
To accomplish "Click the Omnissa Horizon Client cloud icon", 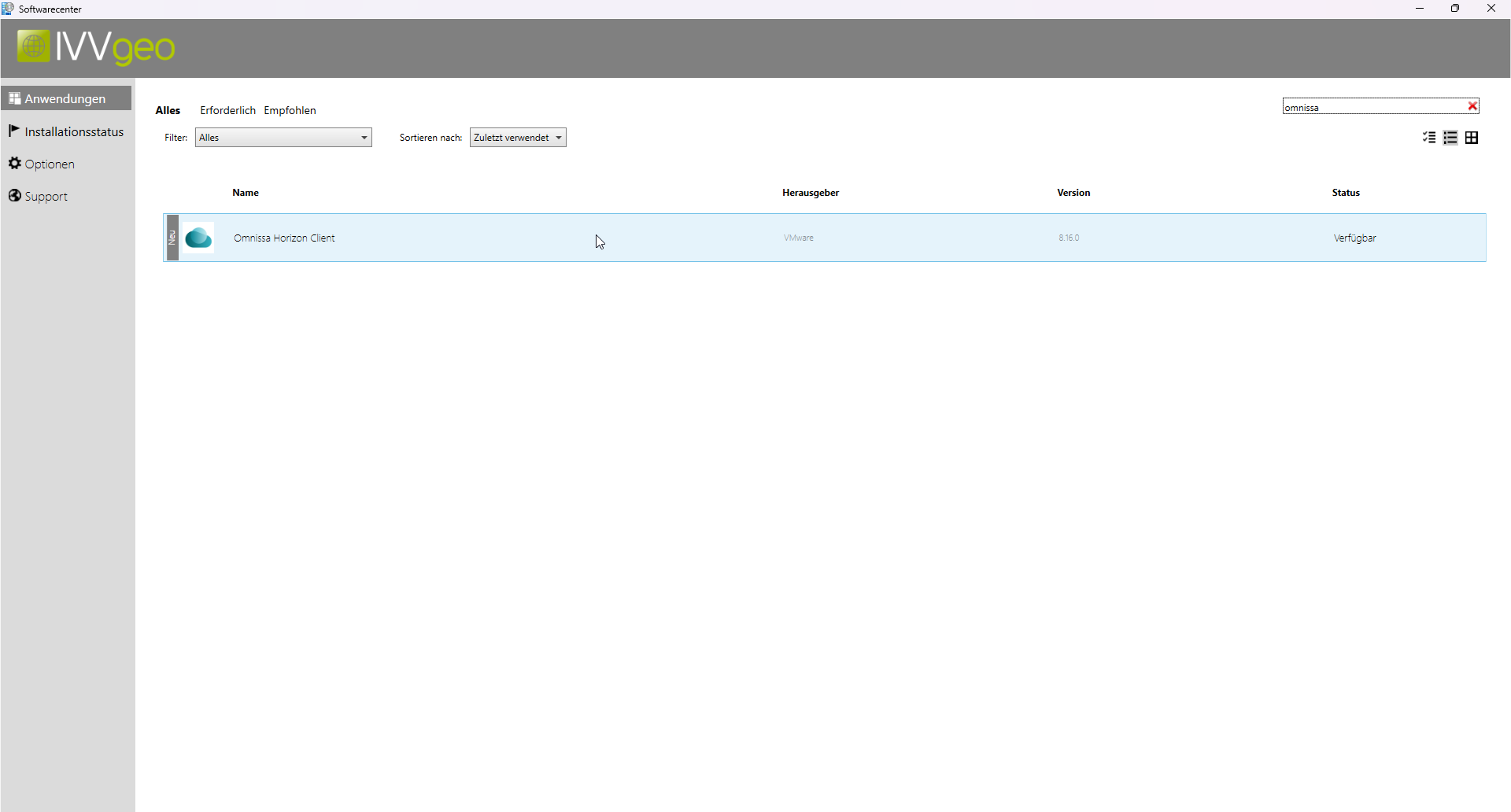I will pyautogui.click(x=198, y=238).
